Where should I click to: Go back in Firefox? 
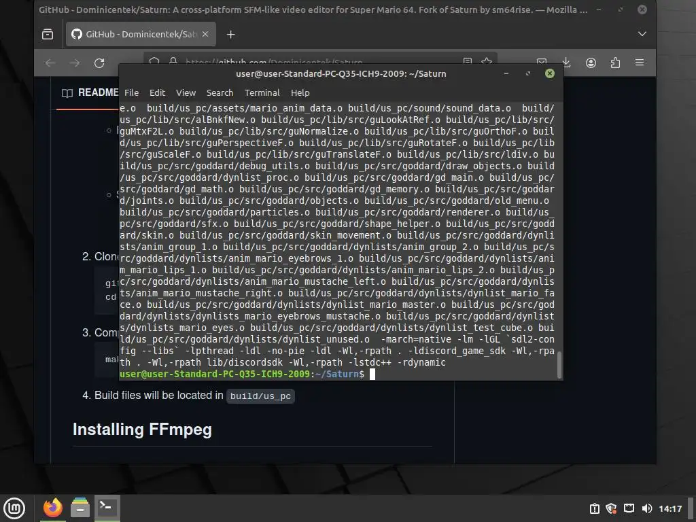coord(50,63)
